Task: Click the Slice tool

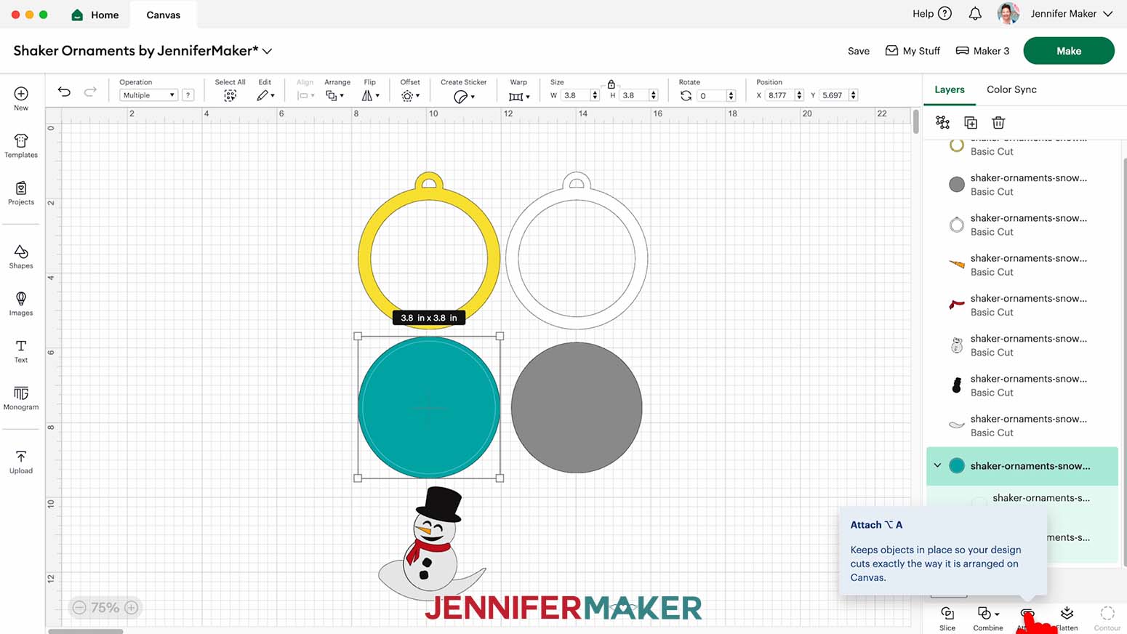Action: coord(947,618)
